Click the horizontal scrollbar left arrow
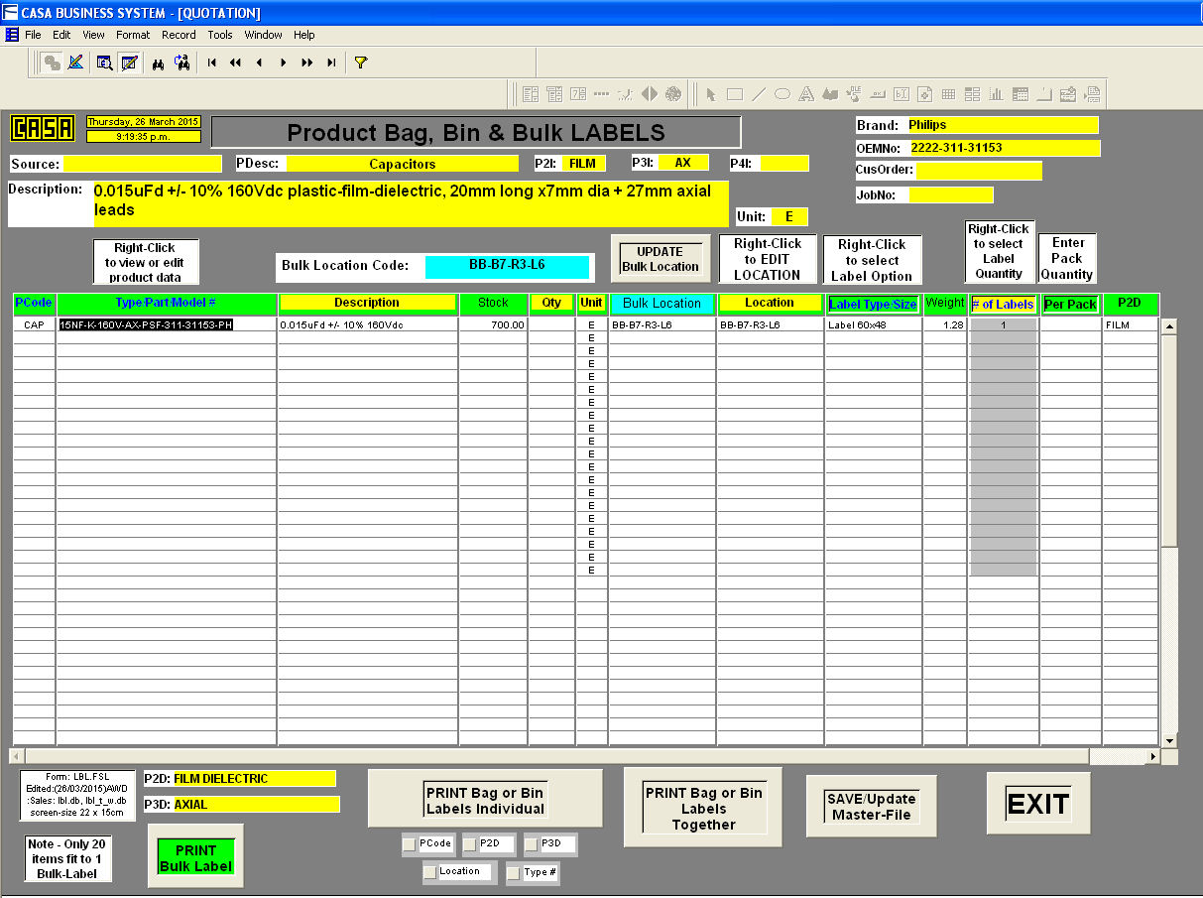The height and width of the screenshot is (898, 1203). tap(15, 756)
